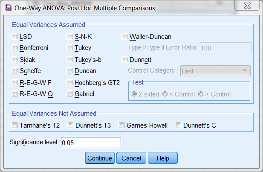Enable the Dunnett test checkbox
This screenshot has height=172, width=263.
125,59
